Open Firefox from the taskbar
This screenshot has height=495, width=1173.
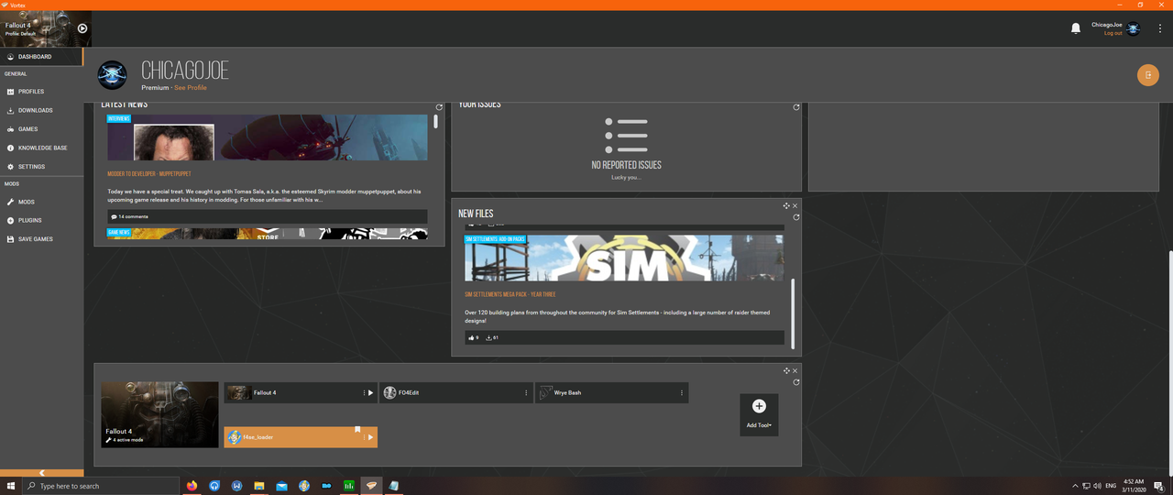tap(192, 486)
